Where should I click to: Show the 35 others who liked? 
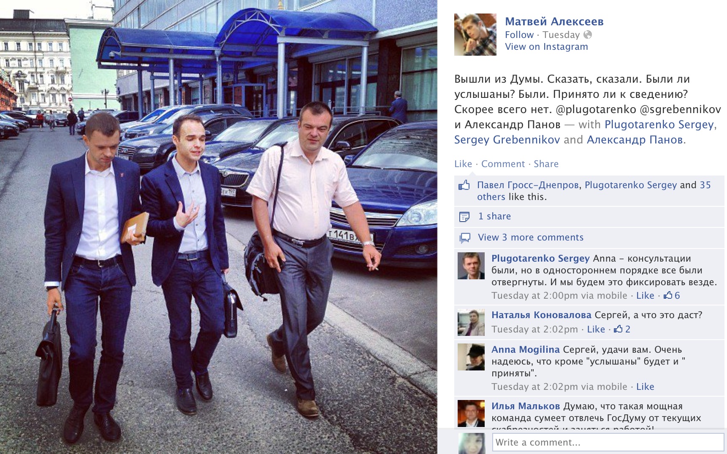594,191
